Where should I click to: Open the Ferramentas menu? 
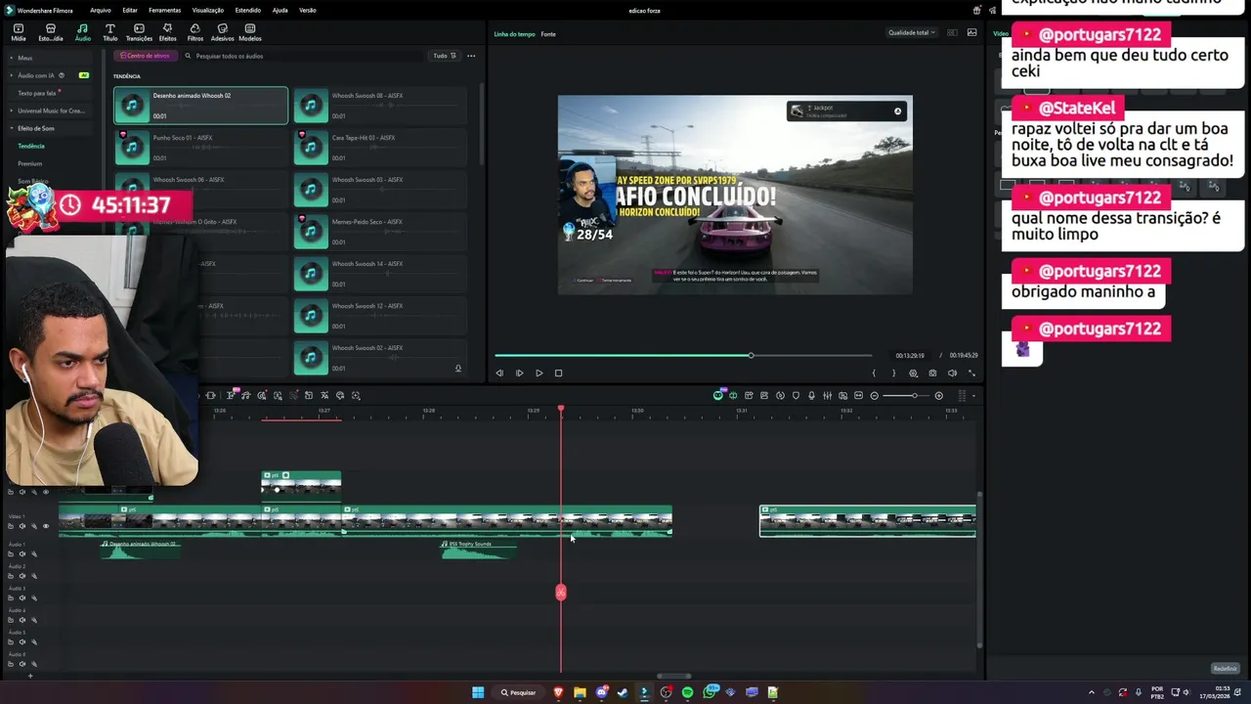(164, 10)
